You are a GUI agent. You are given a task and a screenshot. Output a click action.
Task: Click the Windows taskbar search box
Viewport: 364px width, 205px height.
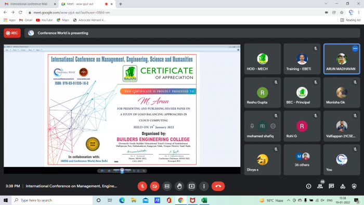click(x=52, y=200)
